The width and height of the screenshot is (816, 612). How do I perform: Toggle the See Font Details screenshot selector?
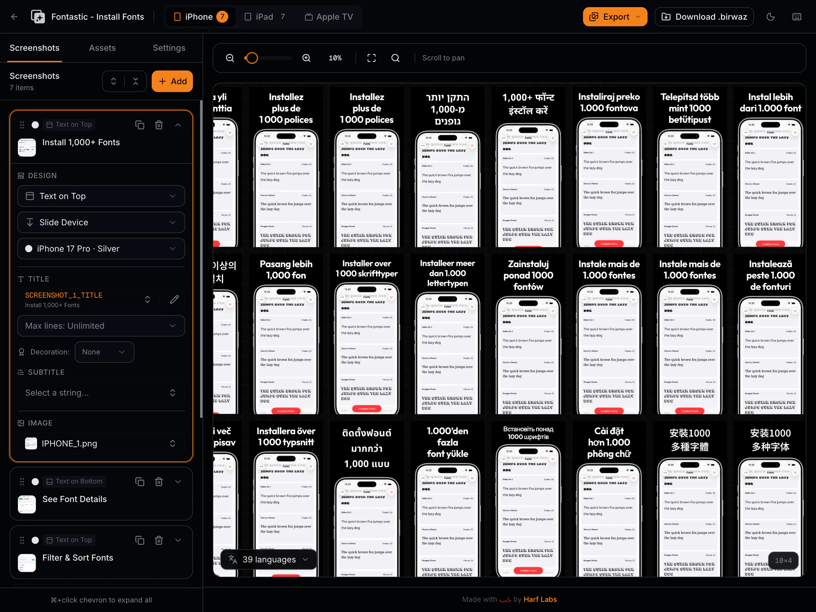[x=35, y=482]
